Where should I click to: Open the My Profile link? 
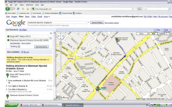click(148, 17)
